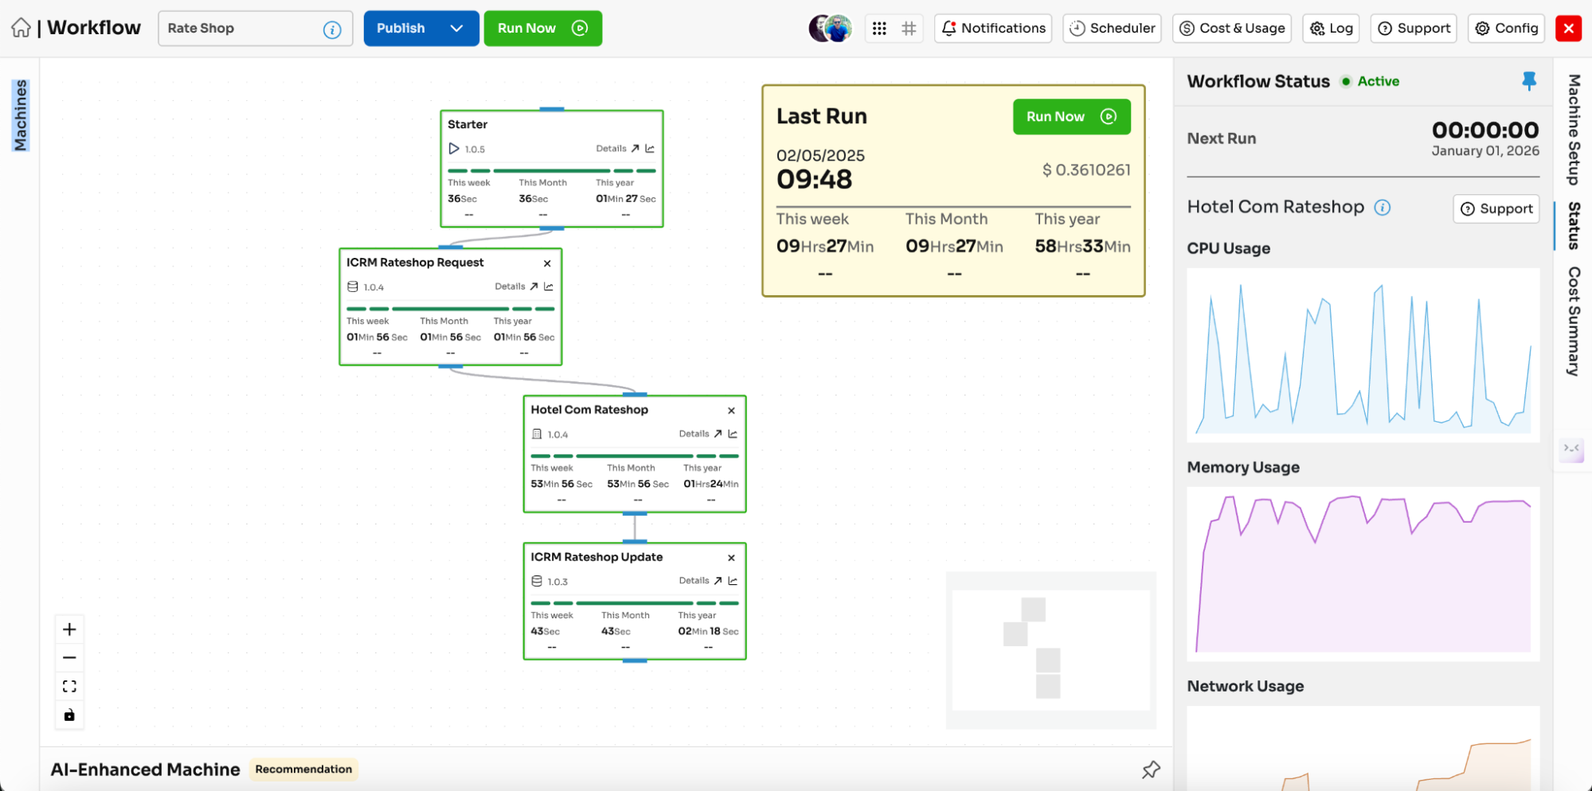Click play icon on Starter node
The width and height of the screenshot is (1592, 791).
pos(454,149)
